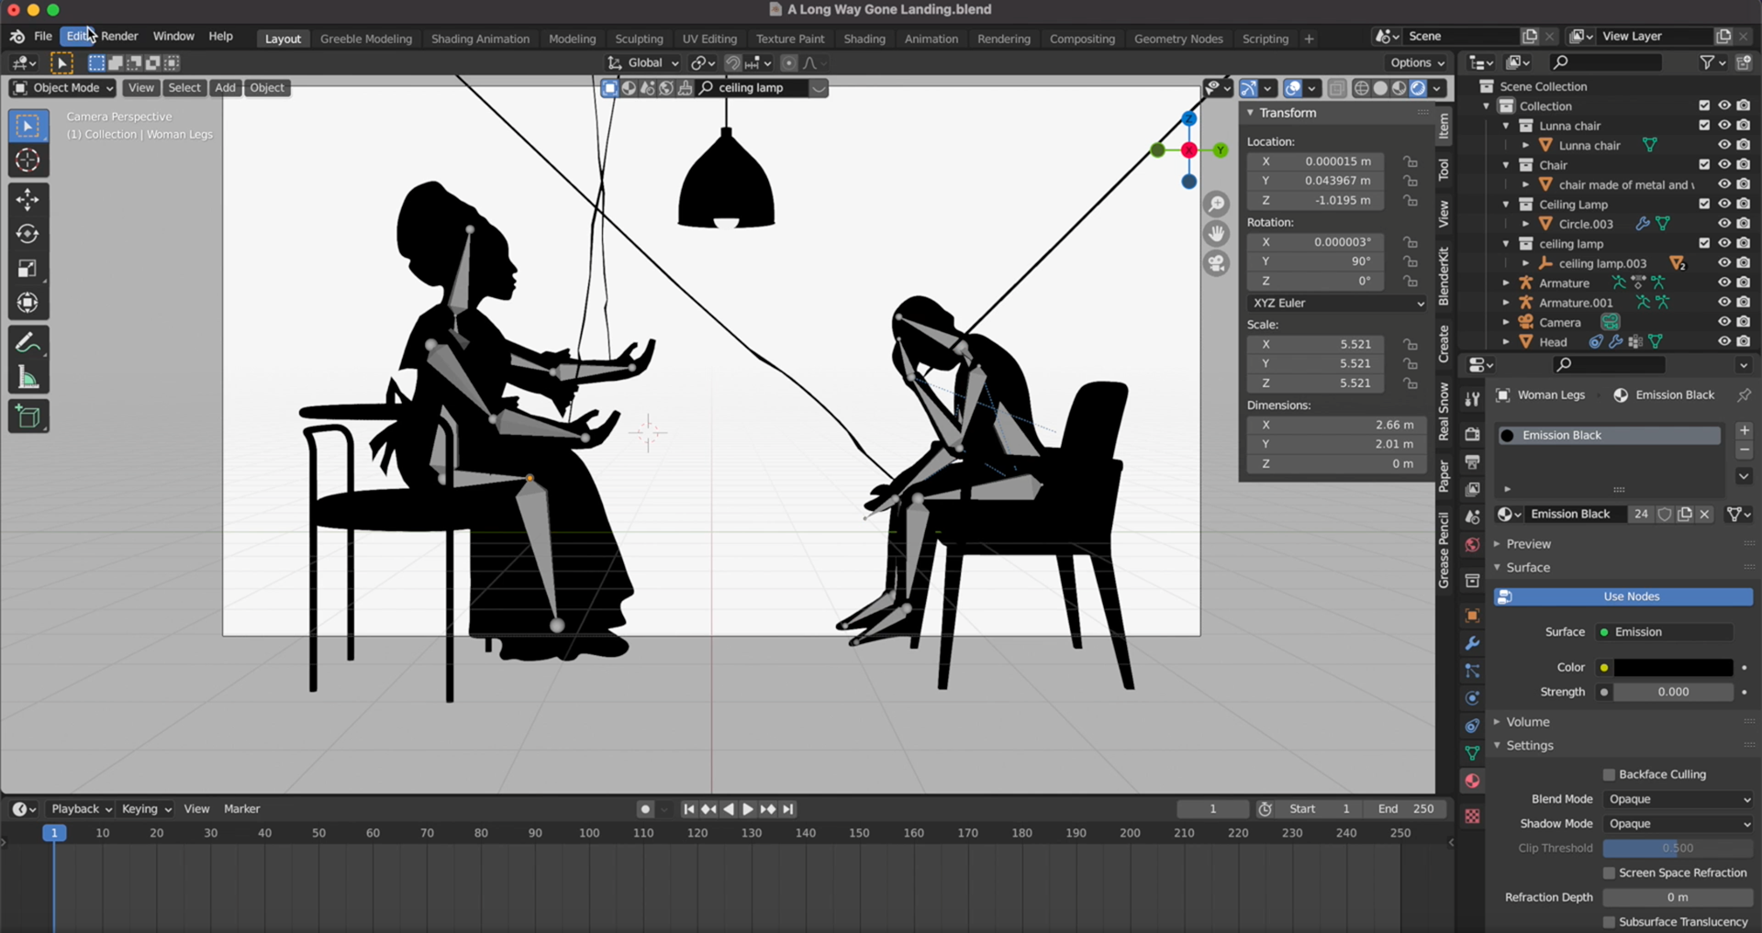Select the Annotate pencil tool

tap(28, 343)
